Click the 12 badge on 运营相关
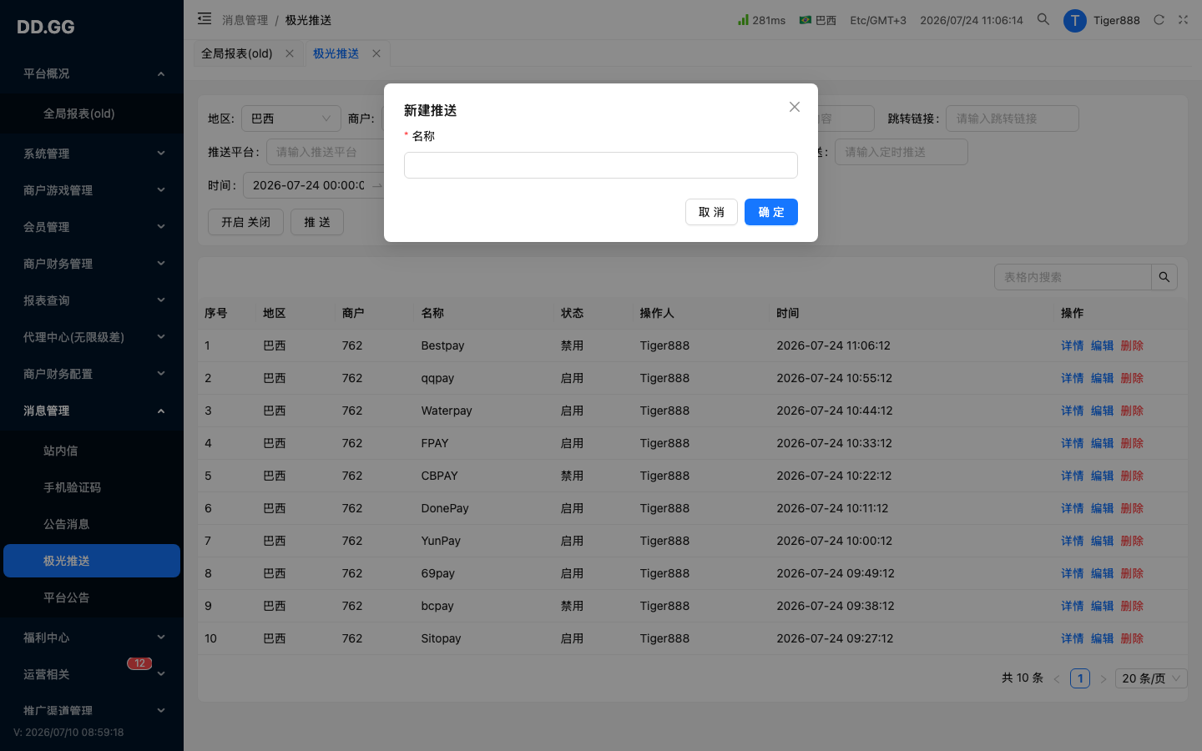The height and width of the screenshot is (751, 1202). pyautogui.click(x=139, y=663)
